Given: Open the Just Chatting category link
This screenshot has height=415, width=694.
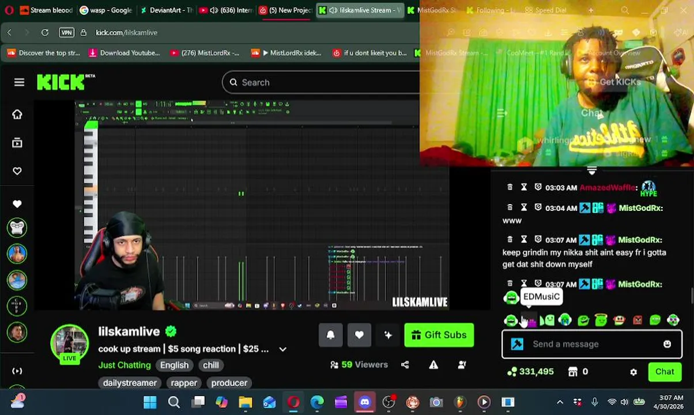Looking at the screenshot, I should (125, 365).
